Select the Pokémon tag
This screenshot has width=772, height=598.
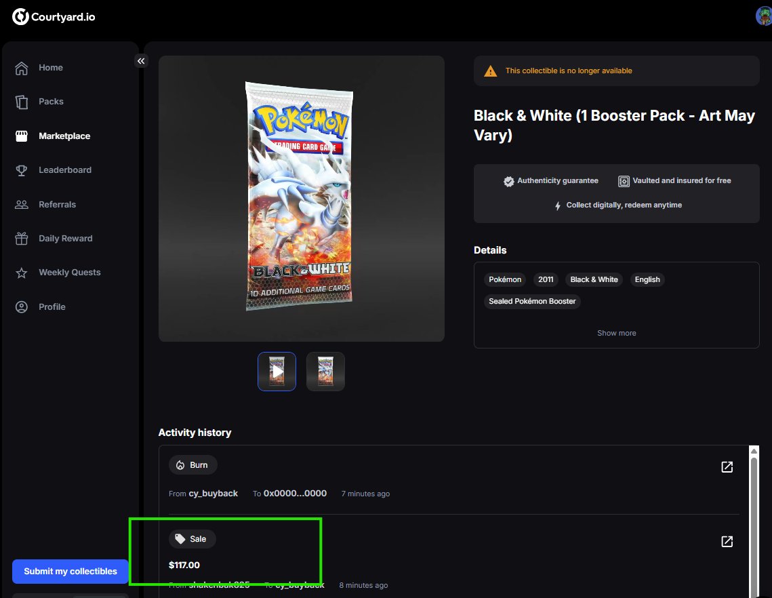[505, 279]
